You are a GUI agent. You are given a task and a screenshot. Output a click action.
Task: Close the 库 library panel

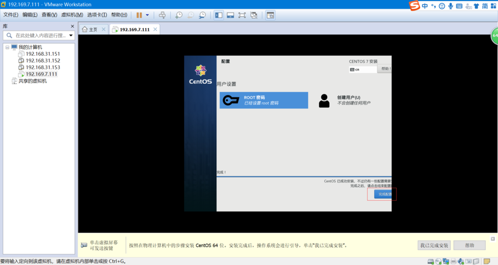pos(73,26)
